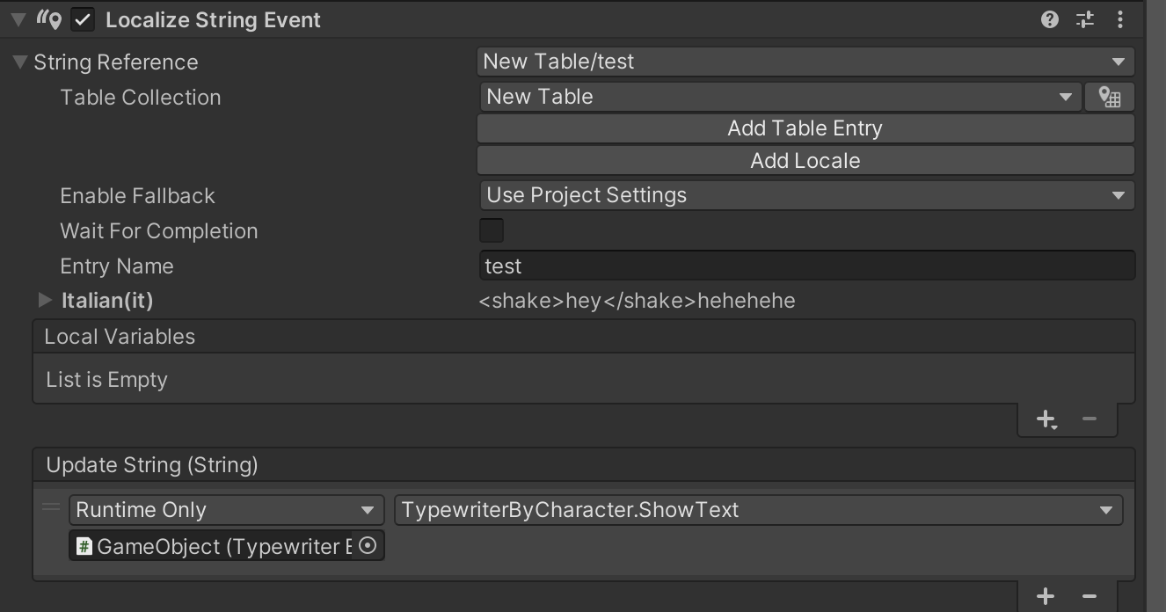1166x612 pixels.
Task: Open the table collection editor icon
Action: (1110, 97)
